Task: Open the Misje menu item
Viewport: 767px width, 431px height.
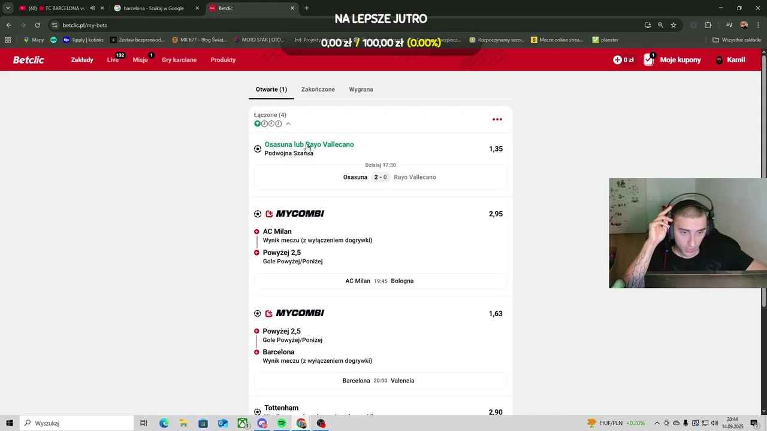Action: click(x=140, y=60)
